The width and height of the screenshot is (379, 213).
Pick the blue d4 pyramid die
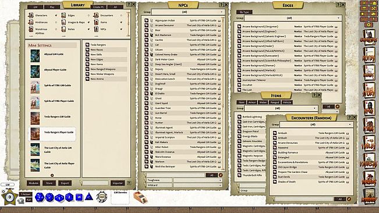click(x=89, y=197)
